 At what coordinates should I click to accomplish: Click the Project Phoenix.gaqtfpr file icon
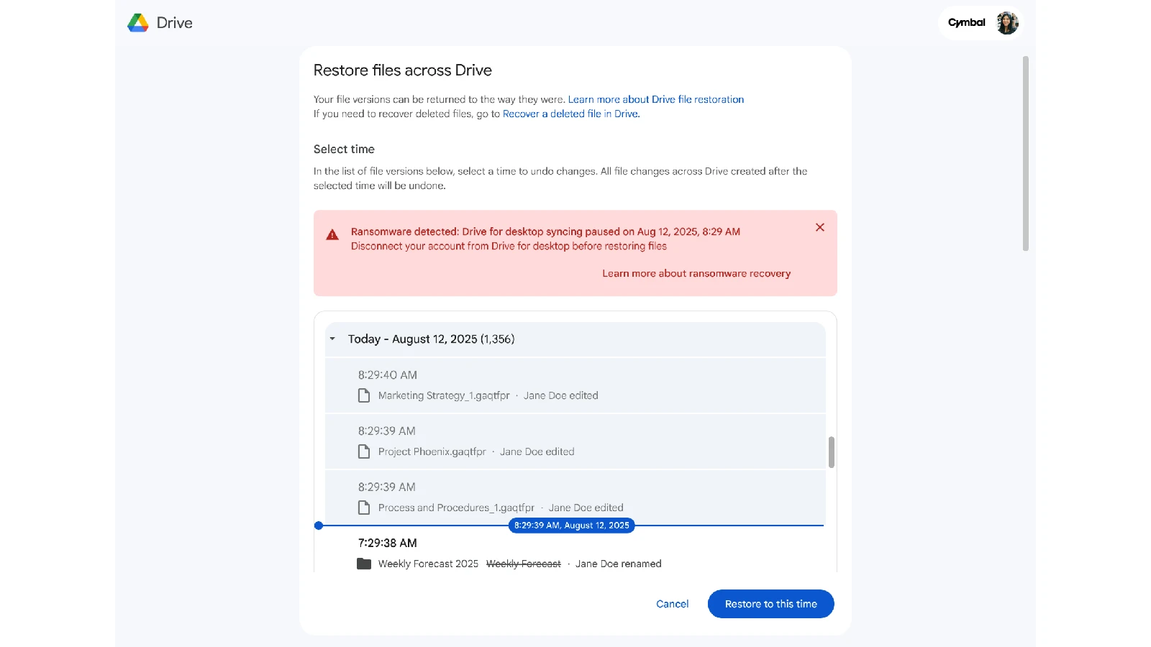(364, 451)
